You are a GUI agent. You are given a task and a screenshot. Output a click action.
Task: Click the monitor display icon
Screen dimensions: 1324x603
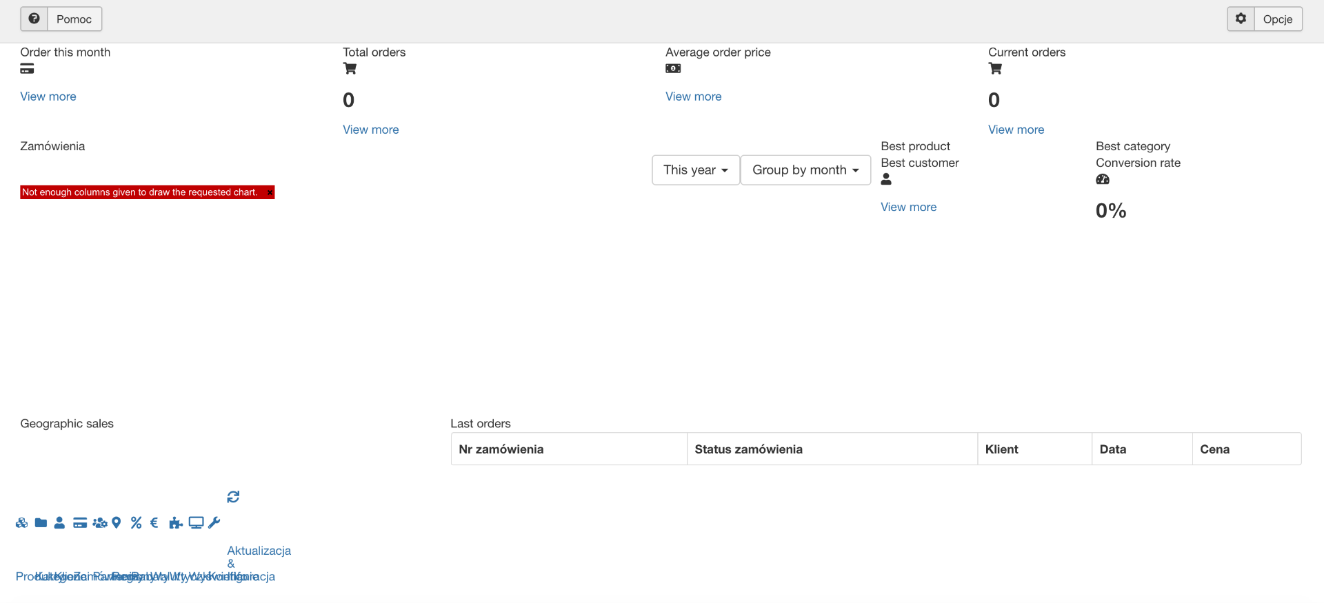coord(196,523)
